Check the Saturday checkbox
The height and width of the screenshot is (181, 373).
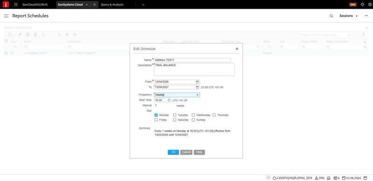[x=174, y=120]
